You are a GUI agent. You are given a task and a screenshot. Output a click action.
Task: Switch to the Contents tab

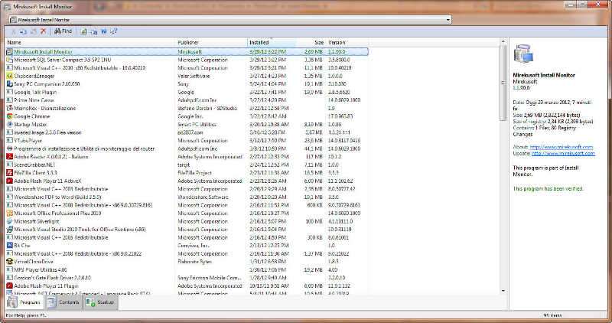pyautogui.click(x=63, y=302)
